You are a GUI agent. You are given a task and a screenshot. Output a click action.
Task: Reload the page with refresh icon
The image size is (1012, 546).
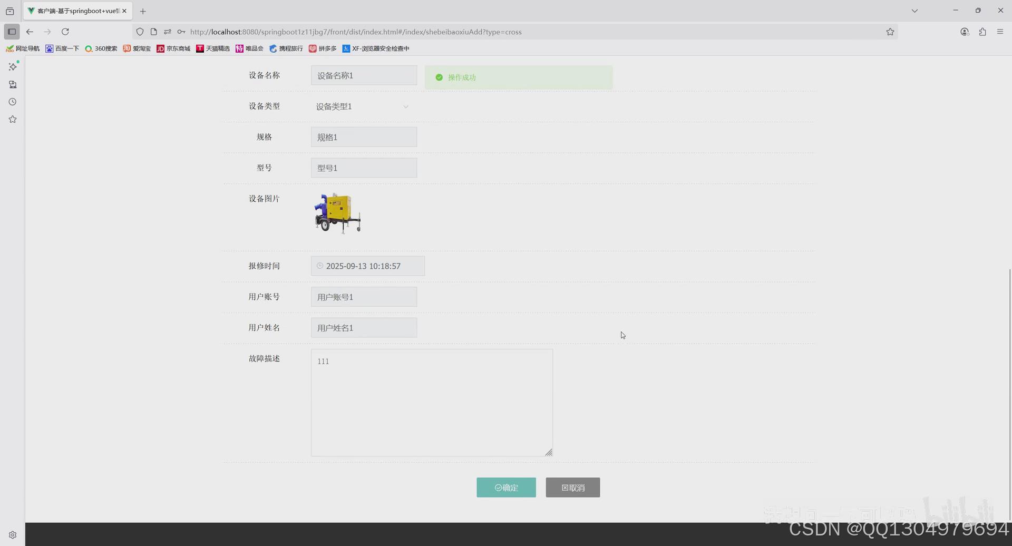(x=65, y=32)
